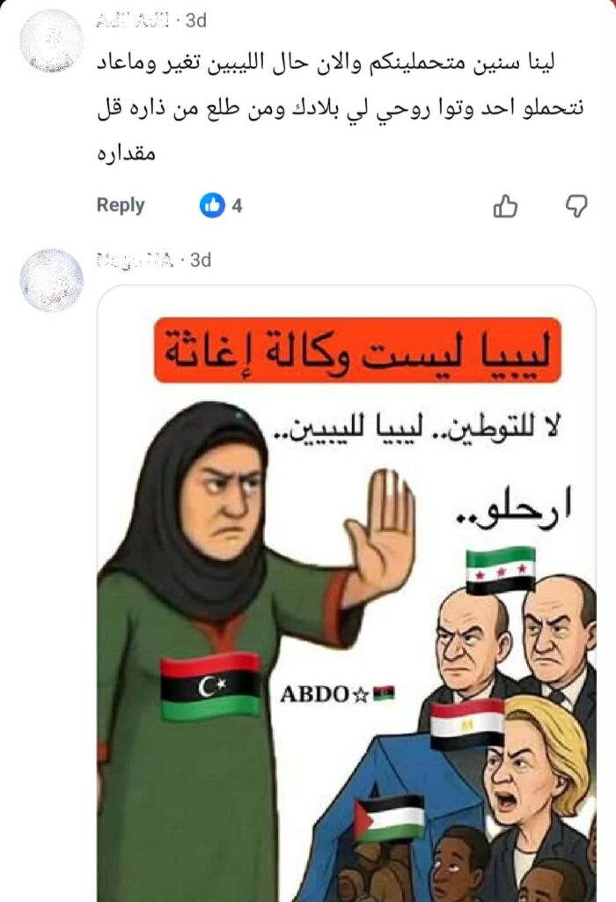Click the Egyptian flag in the cartoon
This screenshot has height=902, width=616.
467,724
